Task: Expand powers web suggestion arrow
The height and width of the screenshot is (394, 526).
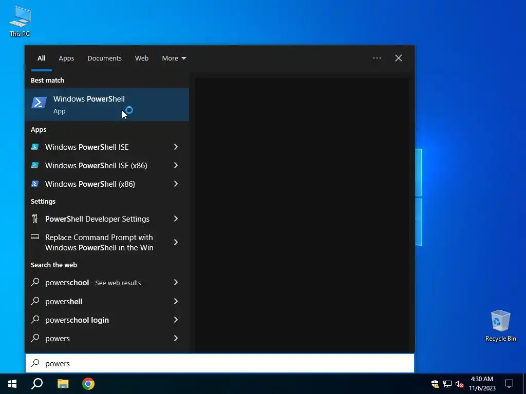Action: click(176, 338)
